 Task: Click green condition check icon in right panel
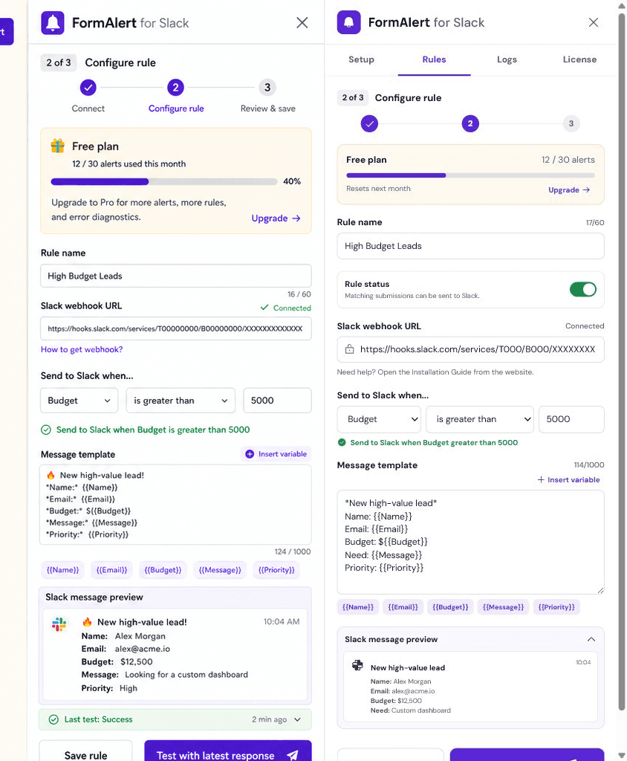[342, 442]
